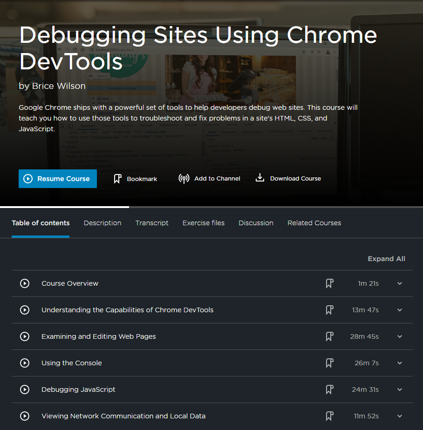Open the Exercise files tab
This screenshot has height=430, width=423.
point(204,223)
